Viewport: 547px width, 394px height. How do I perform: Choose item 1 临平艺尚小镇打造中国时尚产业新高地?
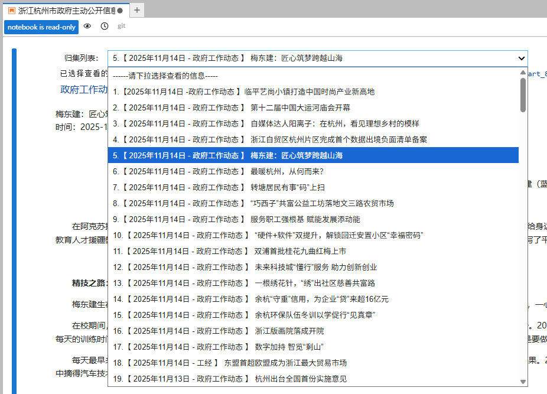(313, 92)
